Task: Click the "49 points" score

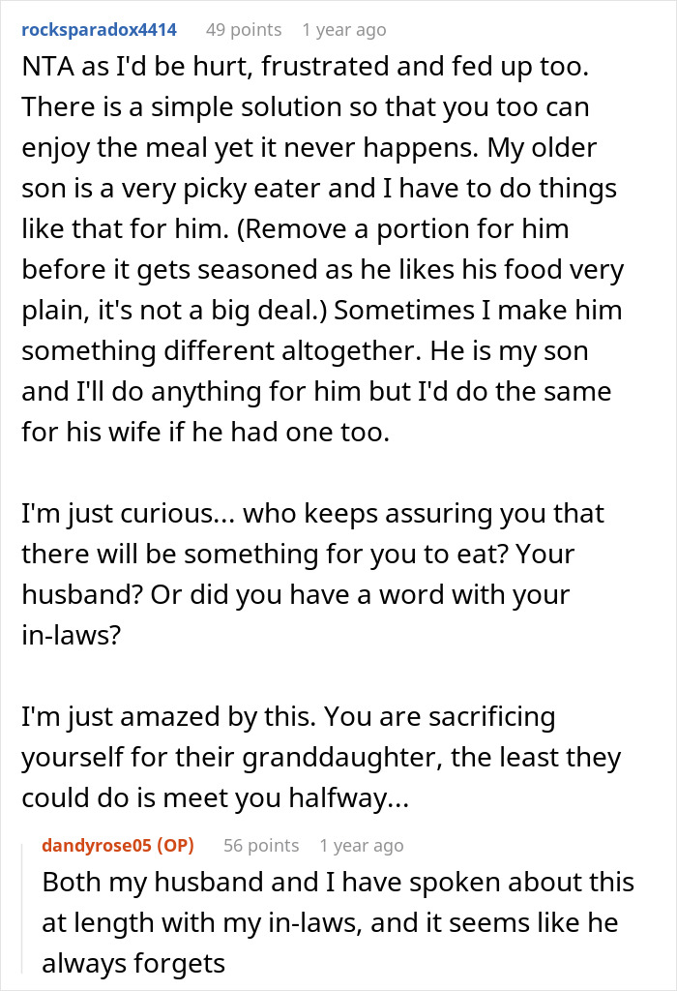Action: tap(244, 30)
